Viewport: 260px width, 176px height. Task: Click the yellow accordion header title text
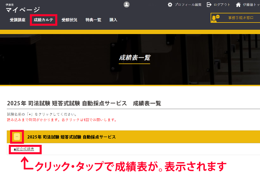click(x=71, y=137)
